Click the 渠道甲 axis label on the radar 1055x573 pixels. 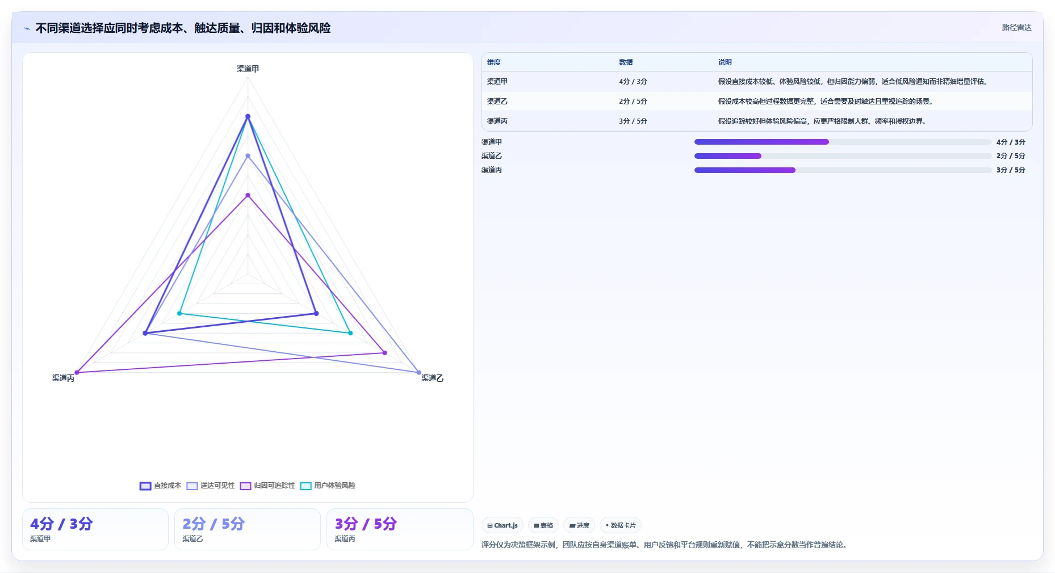click(248, 69)
